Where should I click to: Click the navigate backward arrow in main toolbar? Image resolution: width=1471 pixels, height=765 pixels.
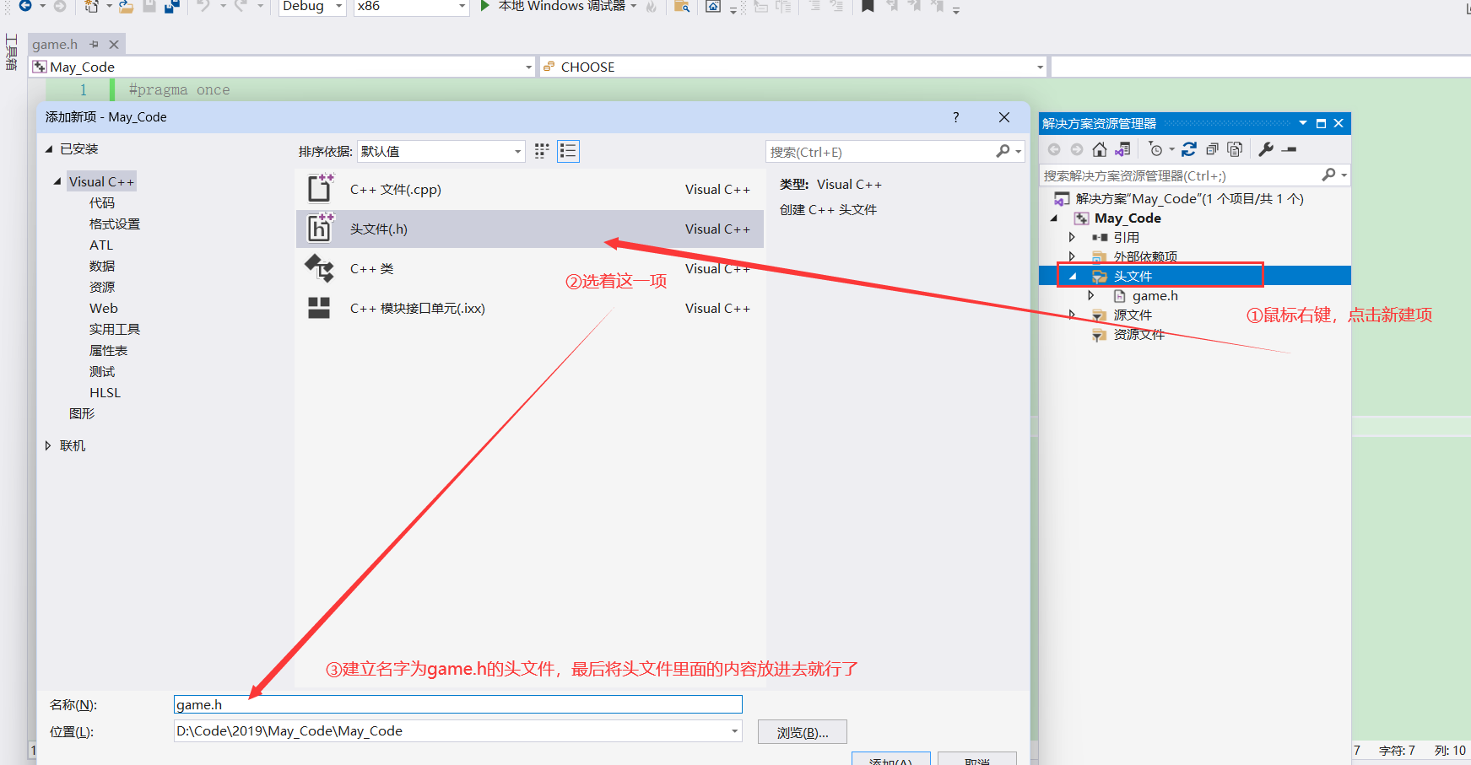coord(25,6)
